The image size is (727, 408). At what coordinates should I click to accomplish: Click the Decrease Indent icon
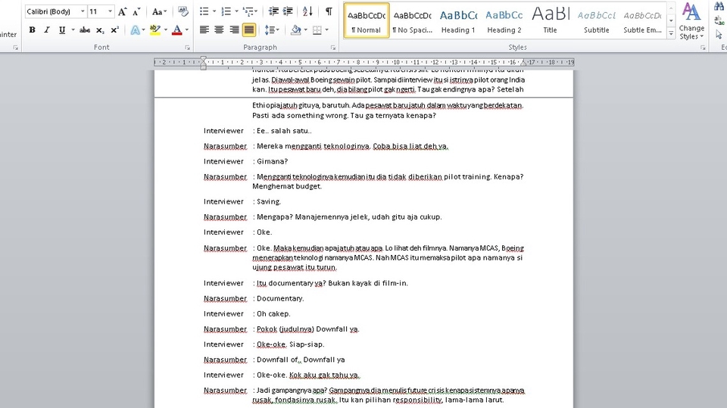tap(273, 11)
